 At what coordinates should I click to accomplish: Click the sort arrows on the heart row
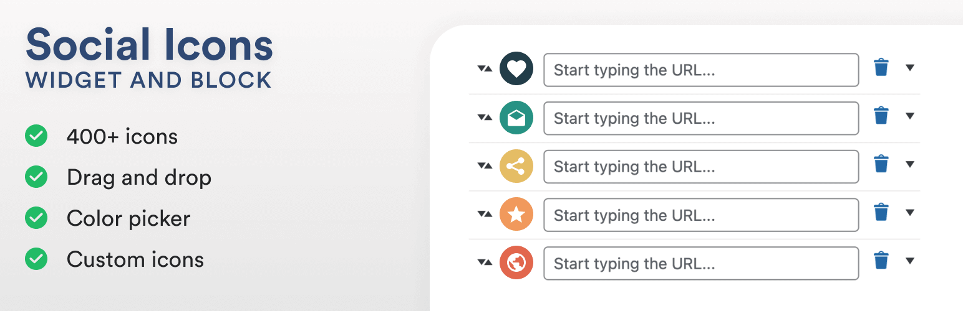pyautogui.click(x=485, y=68)
